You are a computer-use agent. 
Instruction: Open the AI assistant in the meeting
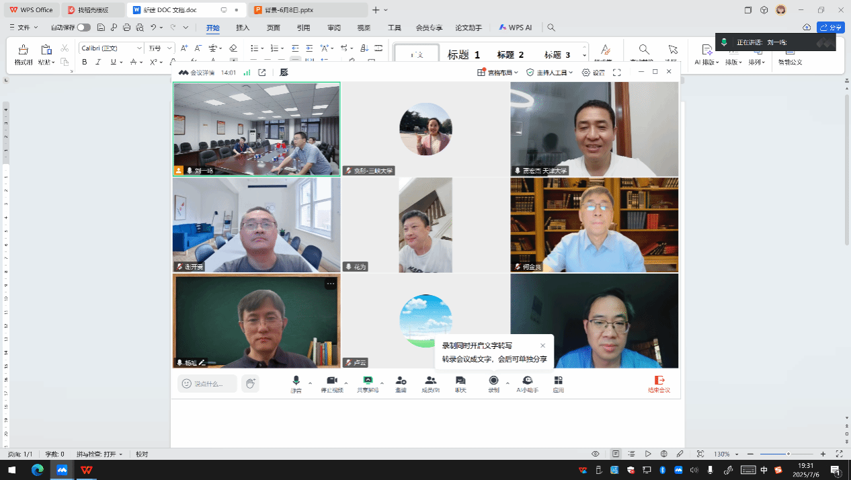[x=528, y=383]
